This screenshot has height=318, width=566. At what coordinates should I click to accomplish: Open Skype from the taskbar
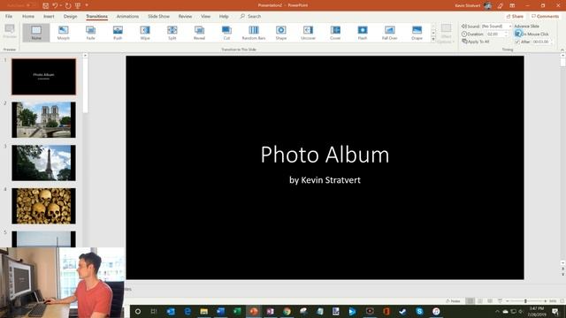(419, 311)
